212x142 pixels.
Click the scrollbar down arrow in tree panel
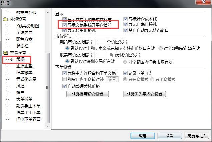coord(47,126)
